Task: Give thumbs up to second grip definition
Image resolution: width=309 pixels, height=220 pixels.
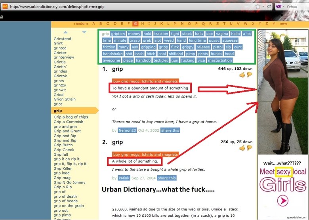Action: point(242,148)
